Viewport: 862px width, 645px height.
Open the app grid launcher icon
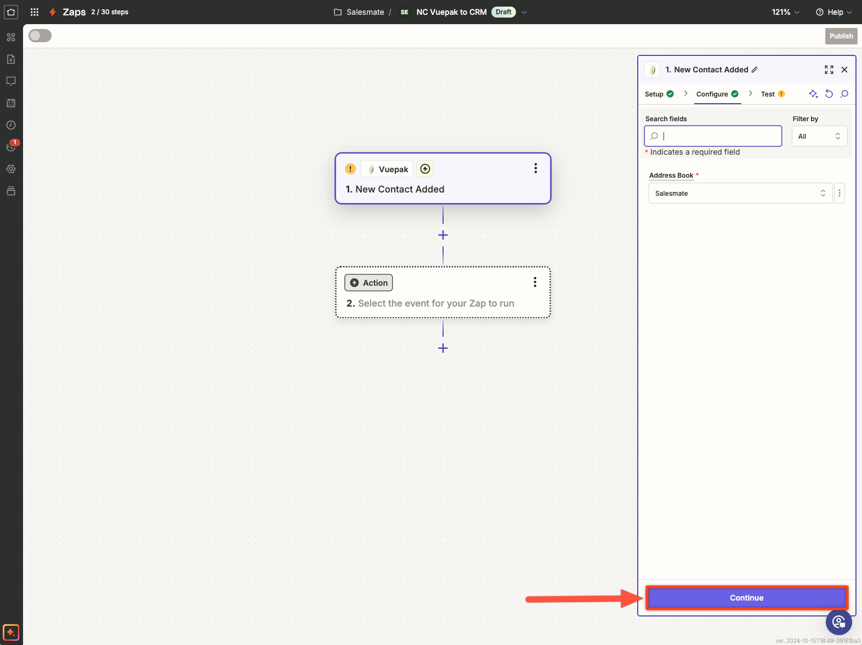(x=35, y=12)
